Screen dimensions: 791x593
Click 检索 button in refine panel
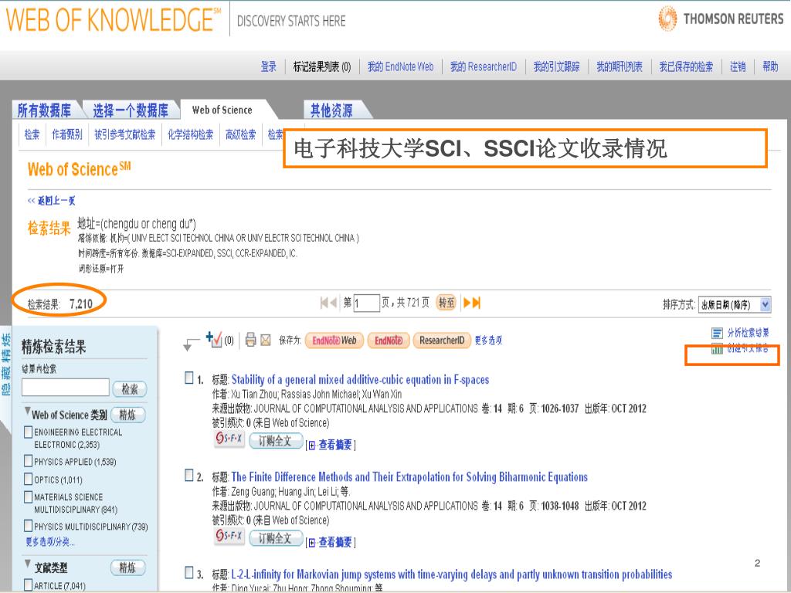point(130,389)
